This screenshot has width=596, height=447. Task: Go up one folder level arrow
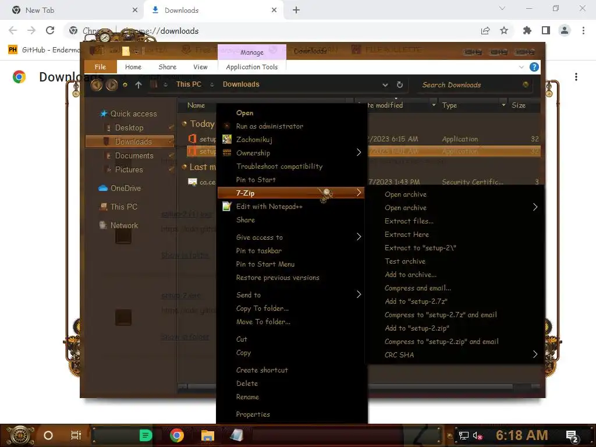tap(139, 85)
